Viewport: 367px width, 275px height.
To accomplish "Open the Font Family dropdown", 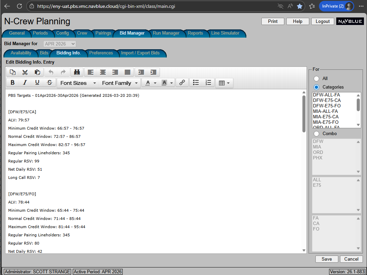I will click(120, 83).
